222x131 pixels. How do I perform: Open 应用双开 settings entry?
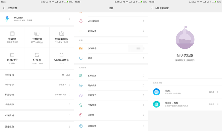click(111, 95)
